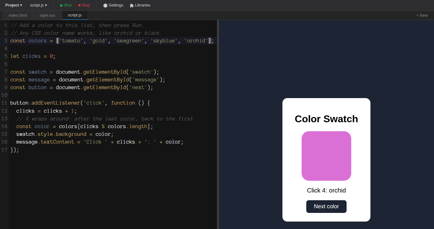Viewport: 434px width, 229px height.
Task: Click the getElementById('swatch') line
Action: [x=85, y=72]
